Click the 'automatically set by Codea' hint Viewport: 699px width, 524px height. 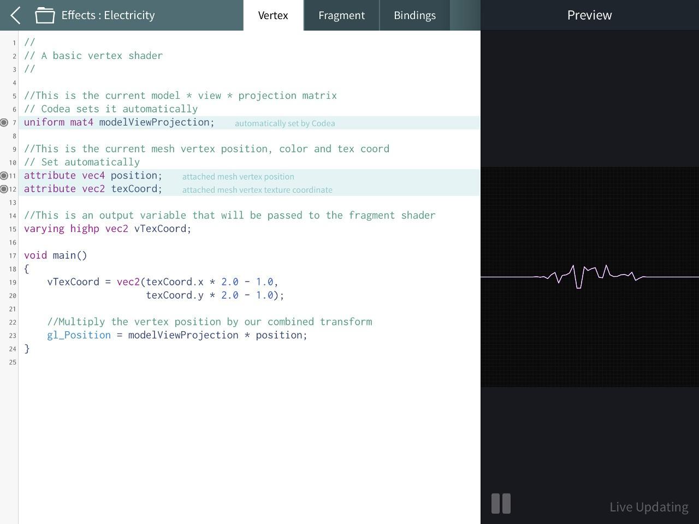(x=285, y=123)
